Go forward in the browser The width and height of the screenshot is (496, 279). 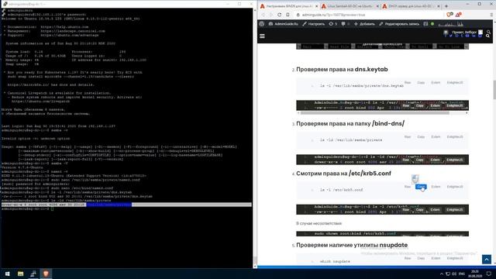tap(271, 15)
